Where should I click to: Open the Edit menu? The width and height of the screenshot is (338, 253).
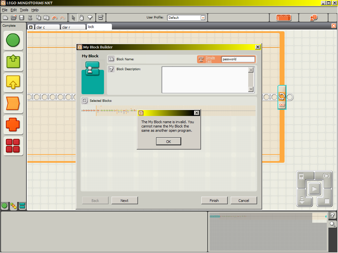14,10
